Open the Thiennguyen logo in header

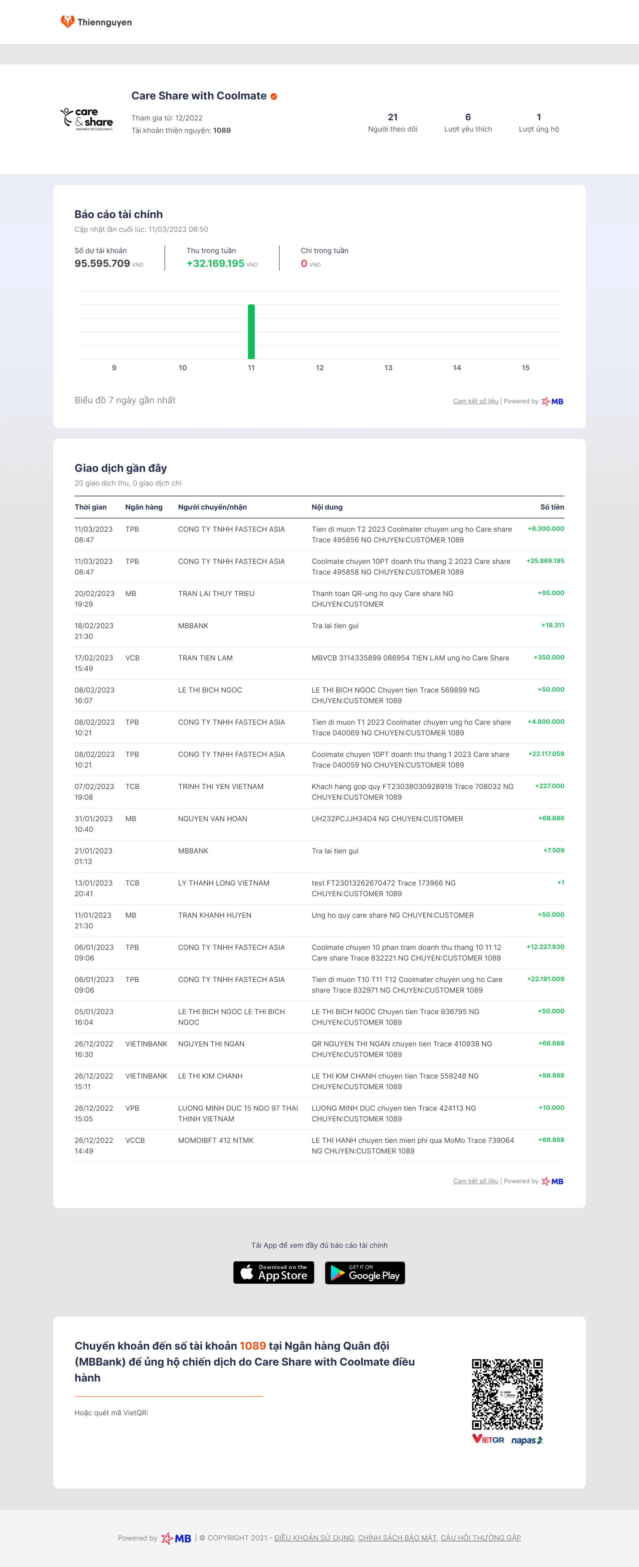[96, 22]
